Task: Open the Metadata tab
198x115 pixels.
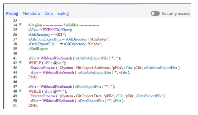Action: pyautogui.click(x=31, y=14)
